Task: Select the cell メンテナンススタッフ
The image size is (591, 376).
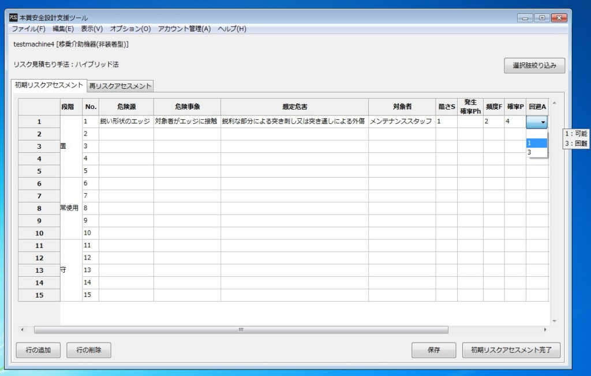Action: coord(402,121)
